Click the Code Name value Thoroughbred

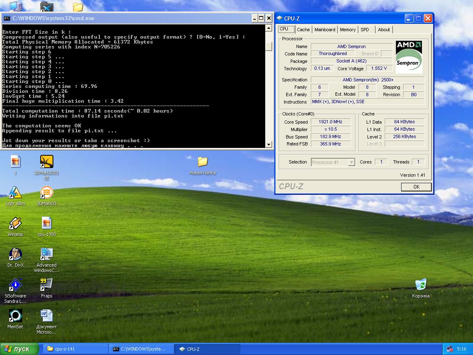[x=333, y=53]
